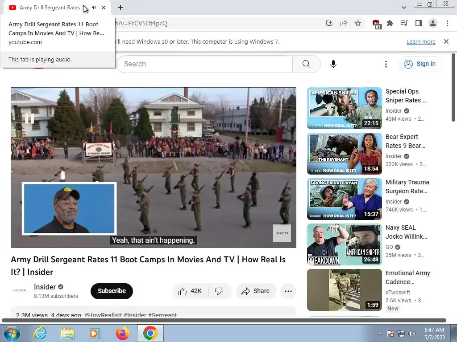
Task: Open the system volume tray icon
Action: click(x=411, y=333)
